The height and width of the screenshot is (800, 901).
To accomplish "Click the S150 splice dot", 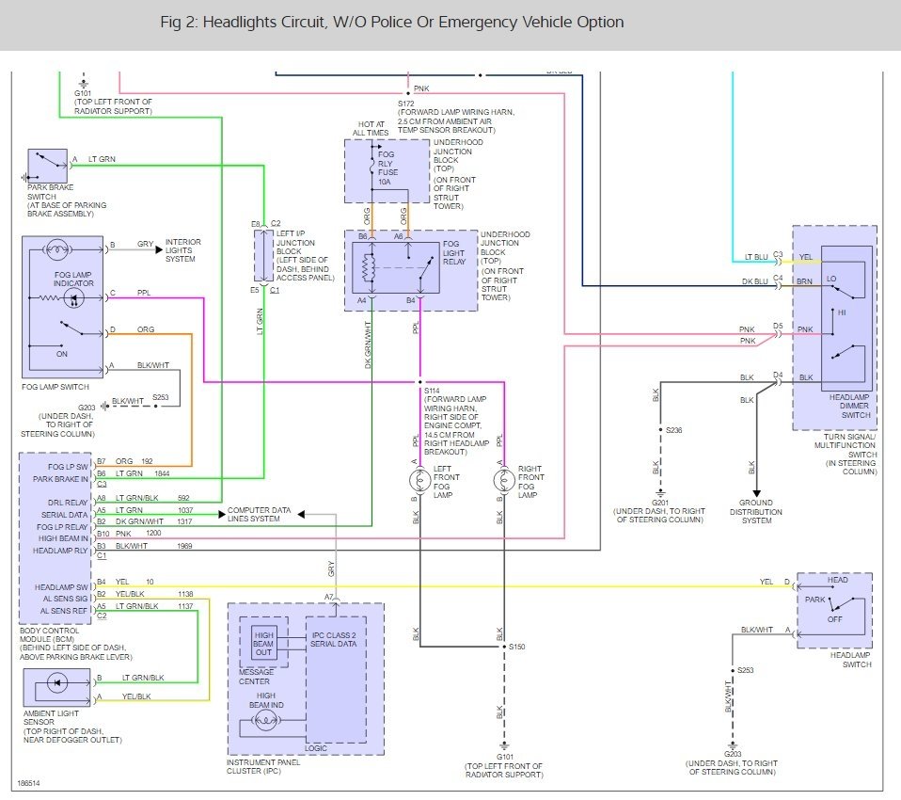I will click(x=504, y=647).
